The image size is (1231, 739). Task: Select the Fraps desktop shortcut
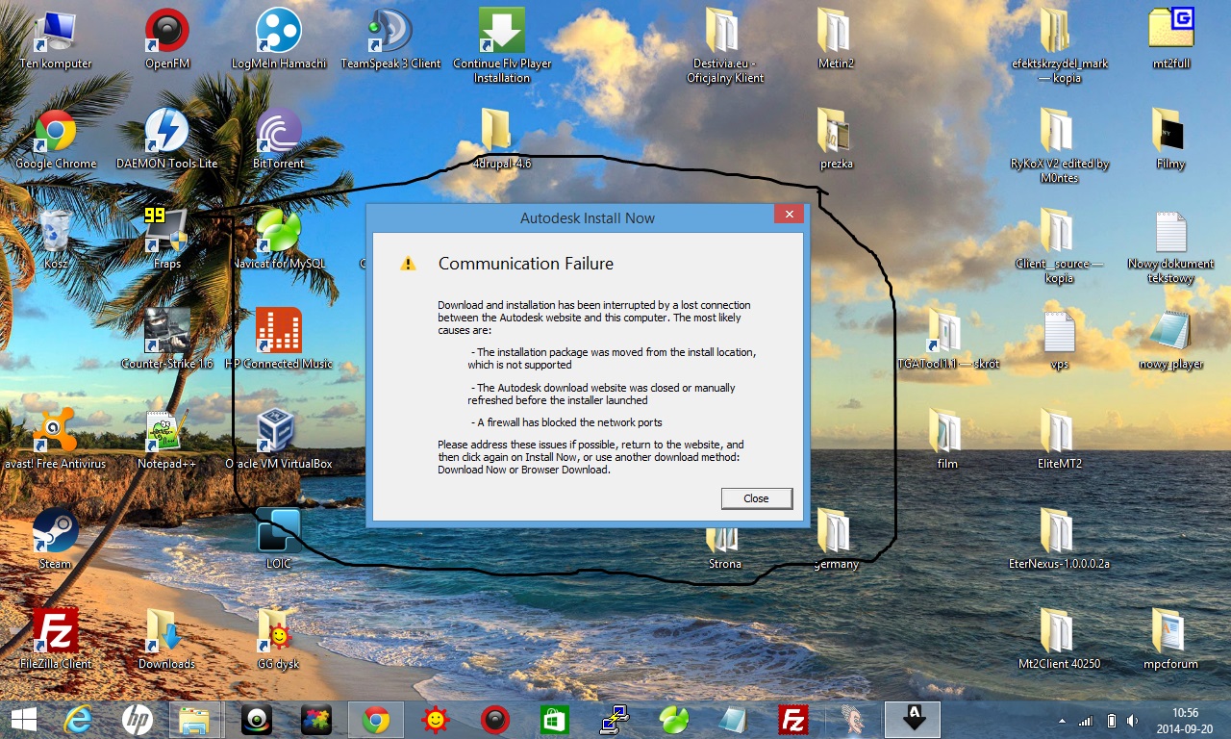click(166, 241)
